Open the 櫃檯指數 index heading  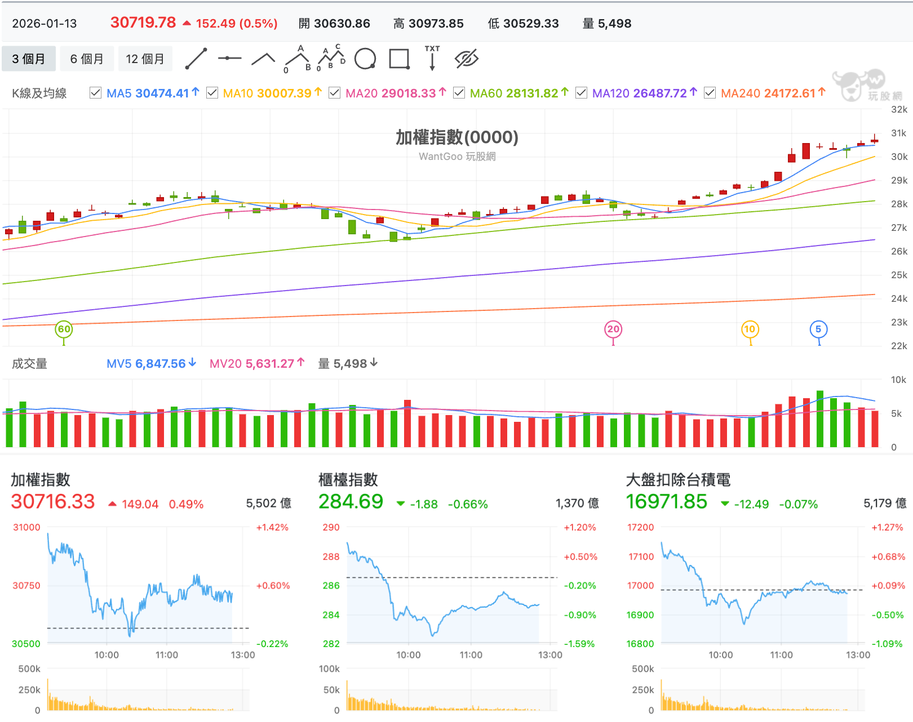coord(348,480)
